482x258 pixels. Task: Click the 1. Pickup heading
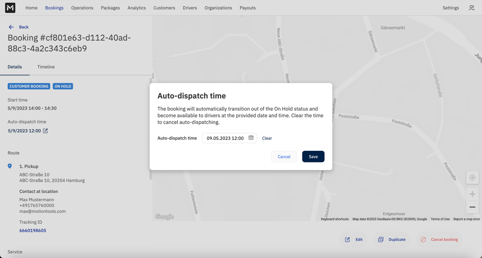[x=29, y=166]
